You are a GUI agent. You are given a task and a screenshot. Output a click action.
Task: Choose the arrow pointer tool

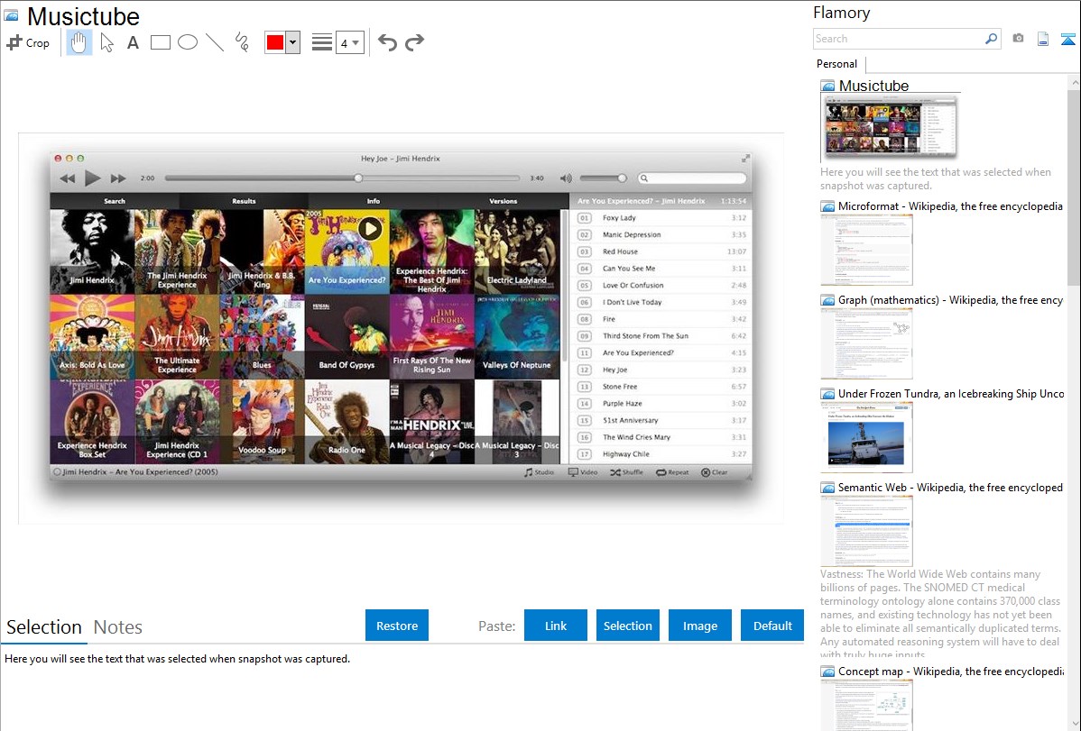[x=106, y=42]
